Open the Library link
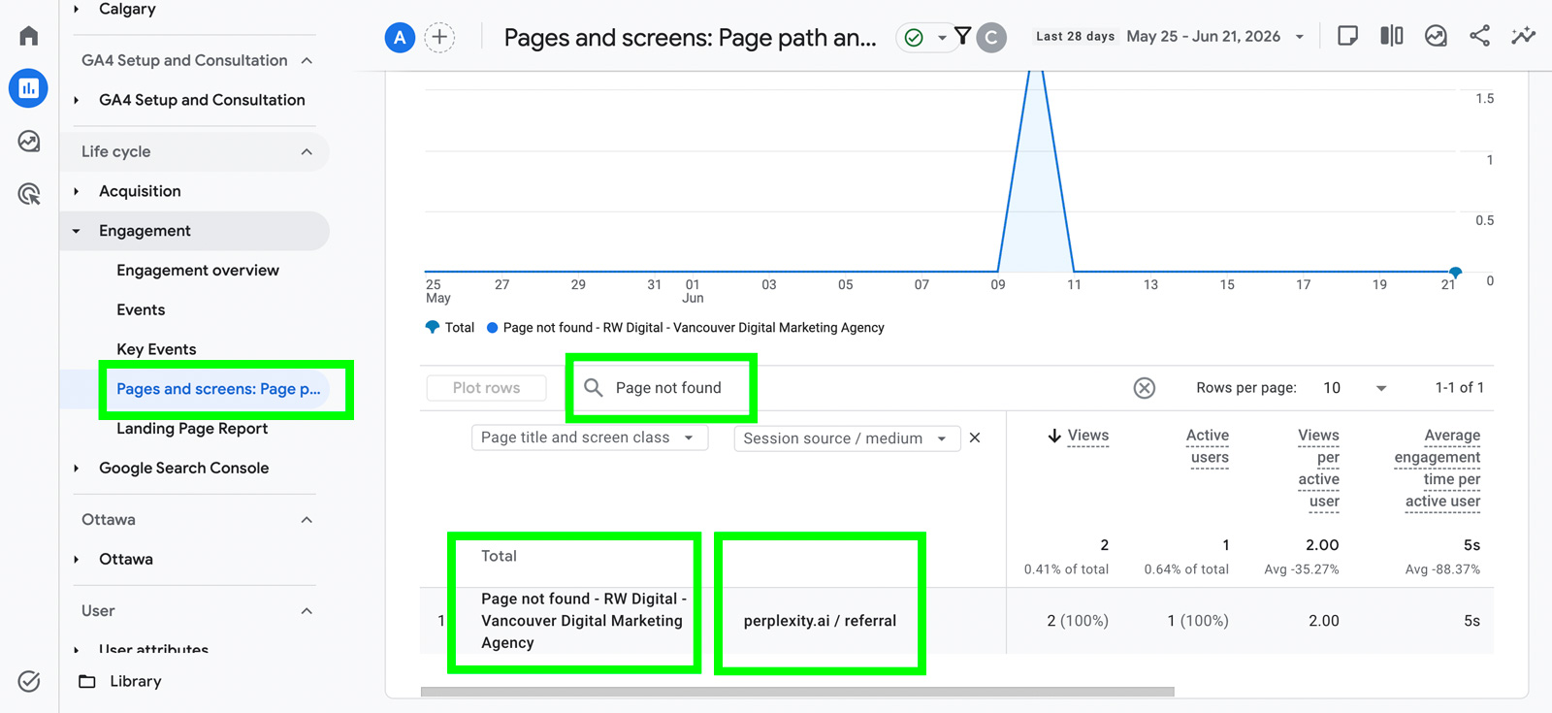 (x=136, y=681)
